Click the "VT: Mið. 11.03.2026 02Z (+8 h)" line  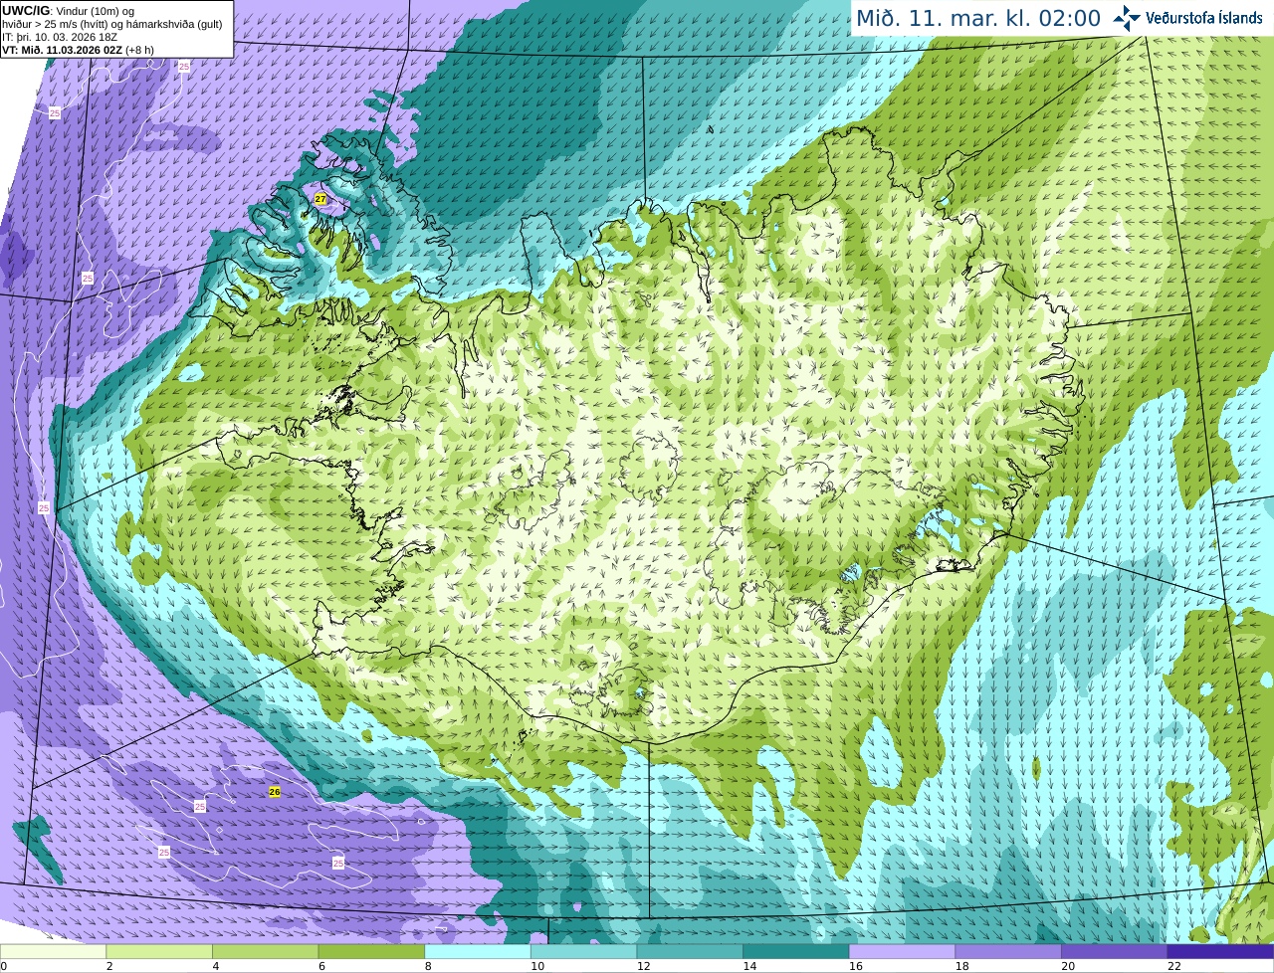point(79,50)
